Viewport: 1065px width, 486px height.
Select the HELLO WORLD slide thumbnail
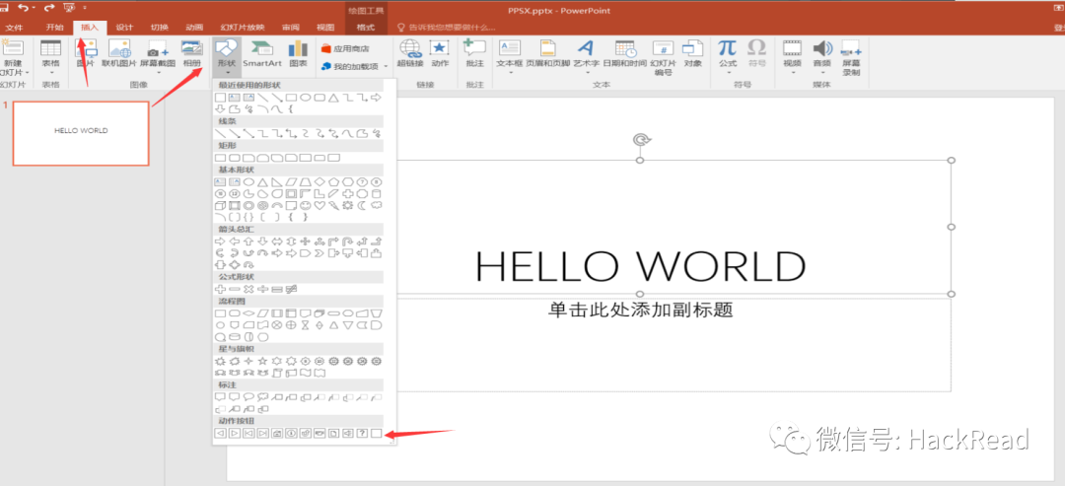click(81, 132)
